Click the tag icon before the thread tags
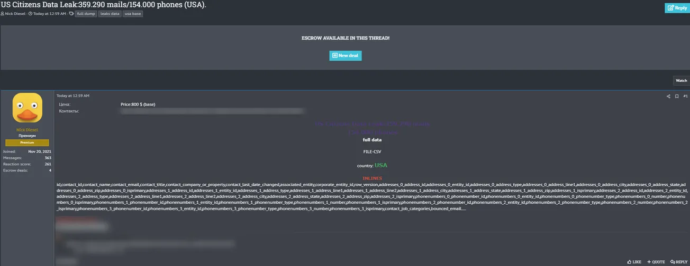 point(71,14)
